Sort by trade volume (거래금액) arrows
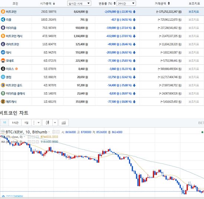The height and width of the screenshot is (199, 204). click(x=169, y=3)
